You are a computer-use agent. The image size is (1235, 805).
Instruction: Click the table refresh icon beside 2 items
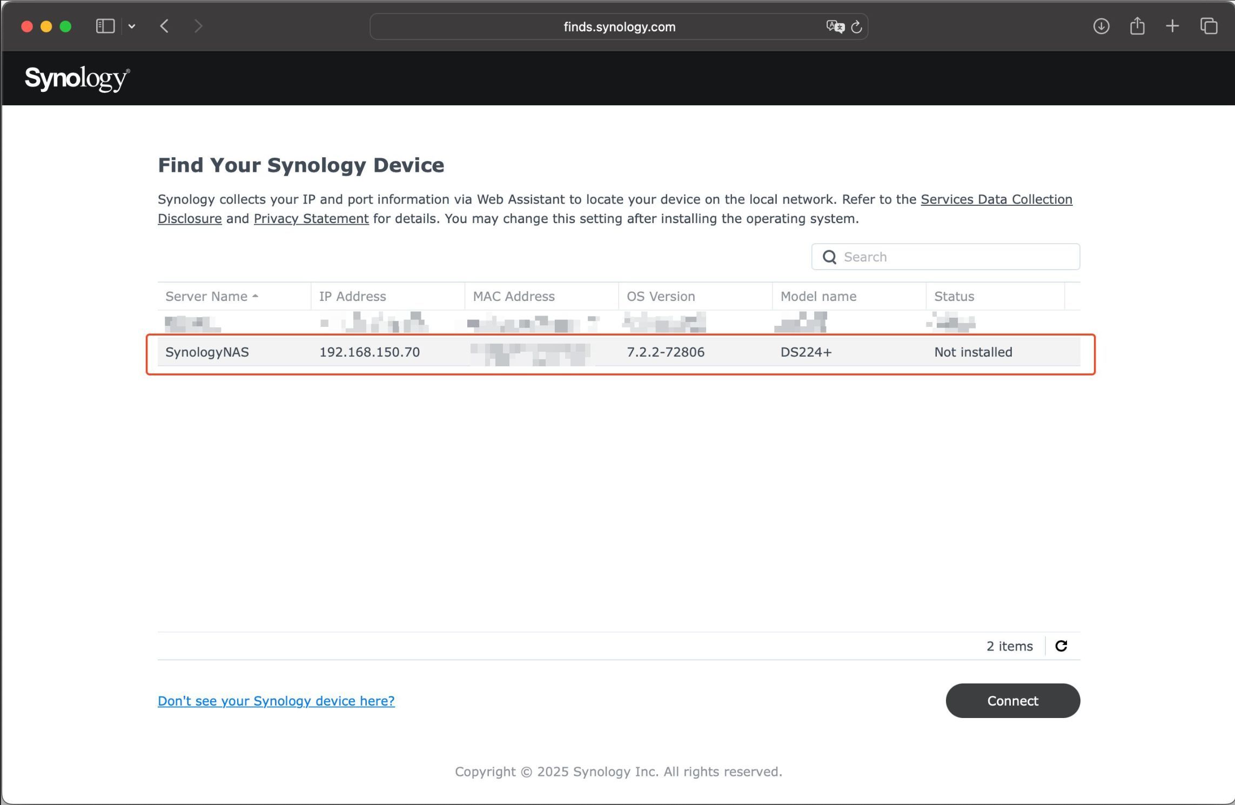pyautogui.click(x=1061, y=646)
